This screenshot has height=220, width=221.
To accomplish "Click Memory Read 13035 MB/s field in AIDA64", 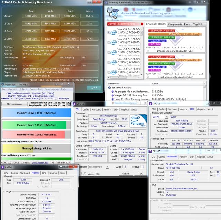I will pyautogui.click(x=31, y=16).
